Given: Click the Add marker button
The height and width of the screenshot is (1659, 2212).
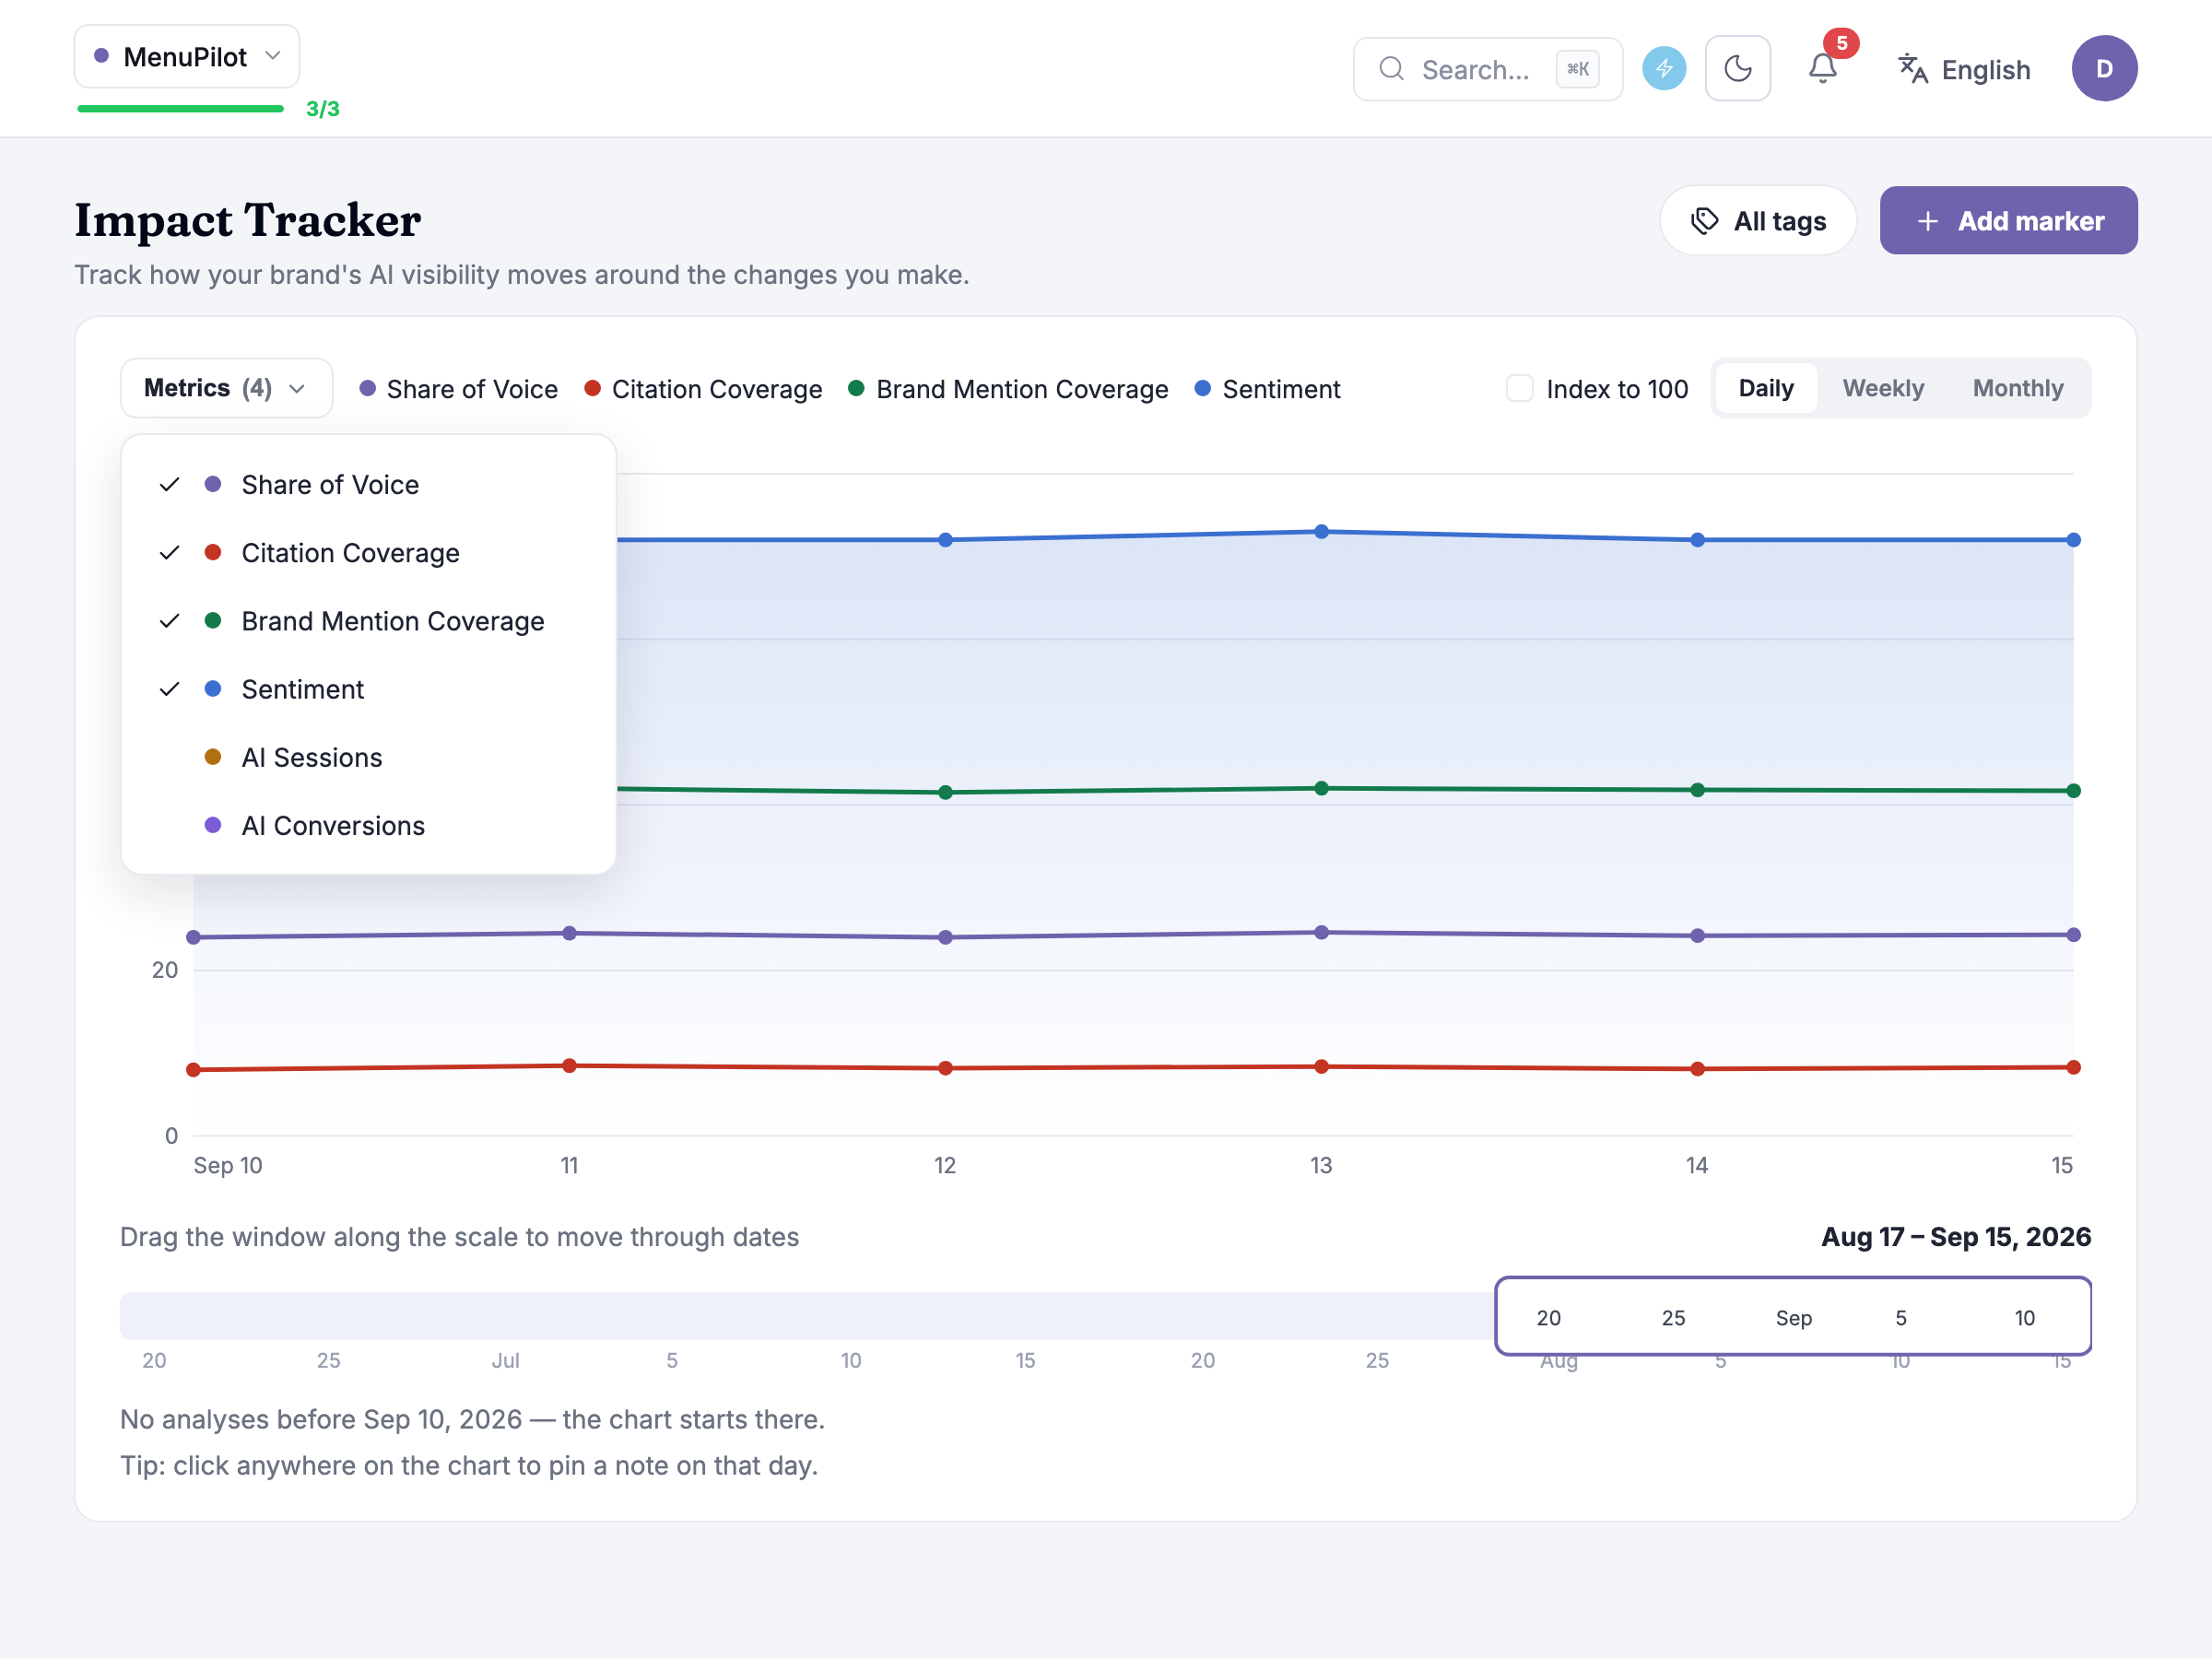Looking at the screenshot, I should pyautogui.click(x=2008, y=221).
